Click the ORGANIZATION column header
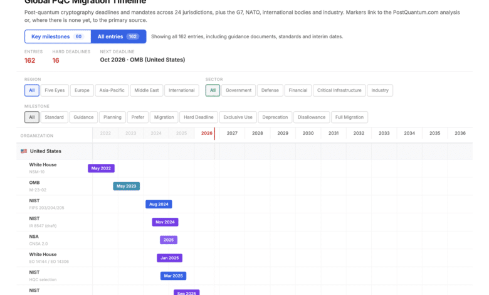The image size is (489, 295). click(37, 136)
